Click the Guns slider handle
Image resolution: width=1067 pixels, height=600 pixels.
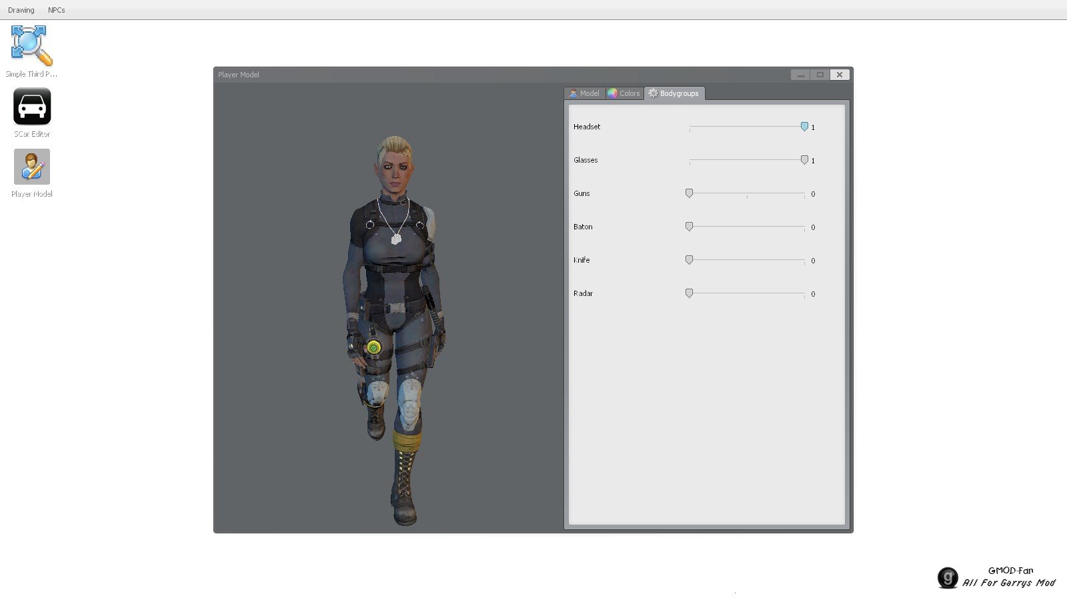point(689,193)
